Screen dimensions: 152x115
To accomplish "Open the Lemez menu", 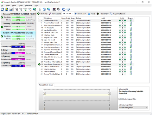I will click(x=8, y=6).
